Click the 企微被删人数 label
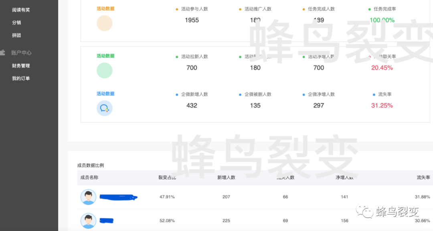The height and width of the screenshot is (231, 433). [x=258, y=94]
